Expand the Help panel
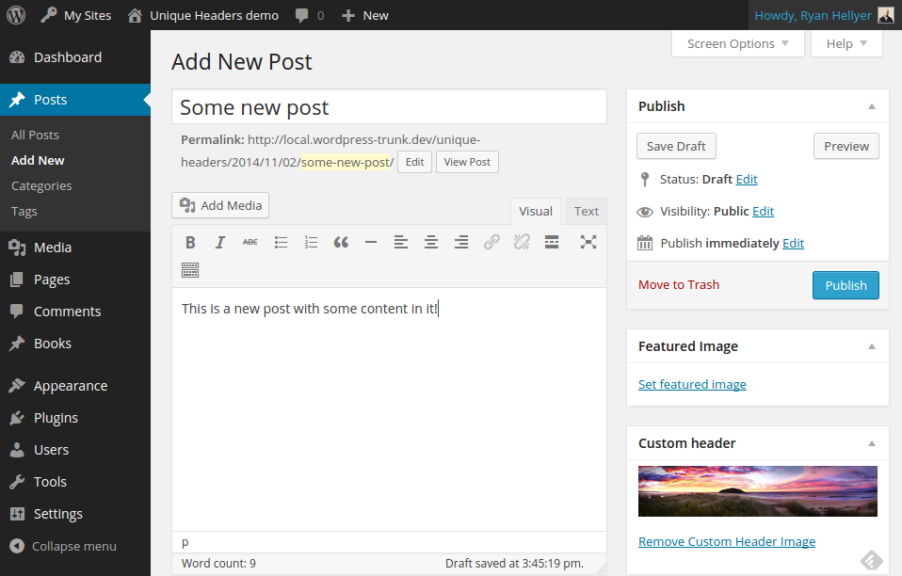The image size is (902, 576). pos(846,43)
